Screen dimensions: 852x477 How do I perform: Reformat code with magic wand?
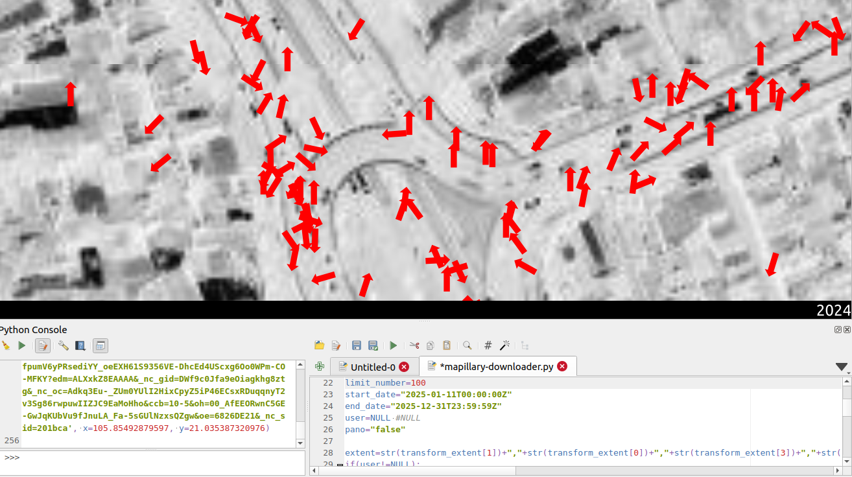click(x=504, y=345)
